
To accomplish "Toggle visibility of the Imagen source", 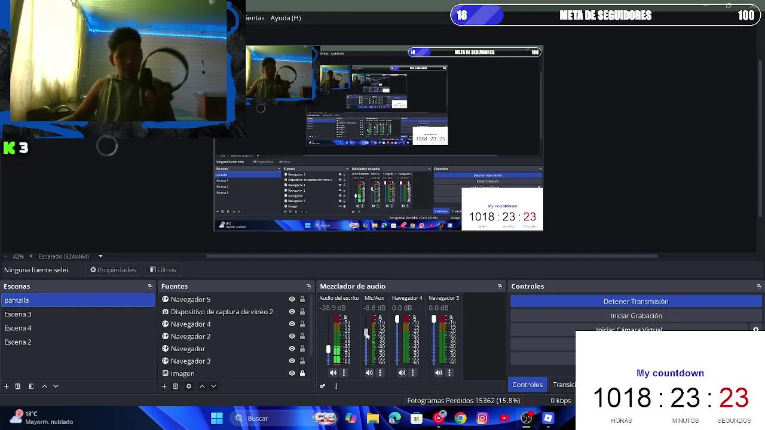I will (292, 373).
